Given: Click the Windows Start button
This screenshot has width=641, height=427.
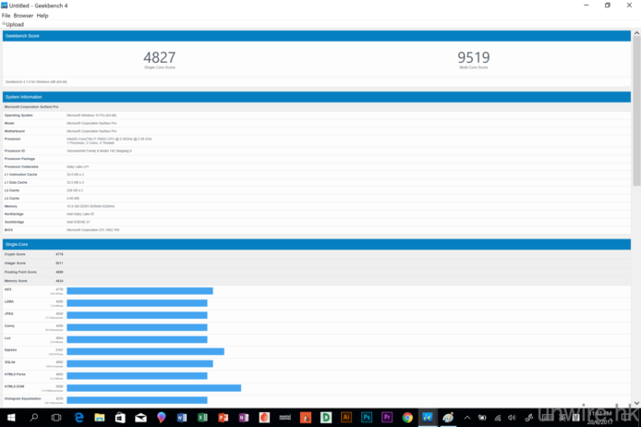Looking at the screenshot, I should [12, 418].
